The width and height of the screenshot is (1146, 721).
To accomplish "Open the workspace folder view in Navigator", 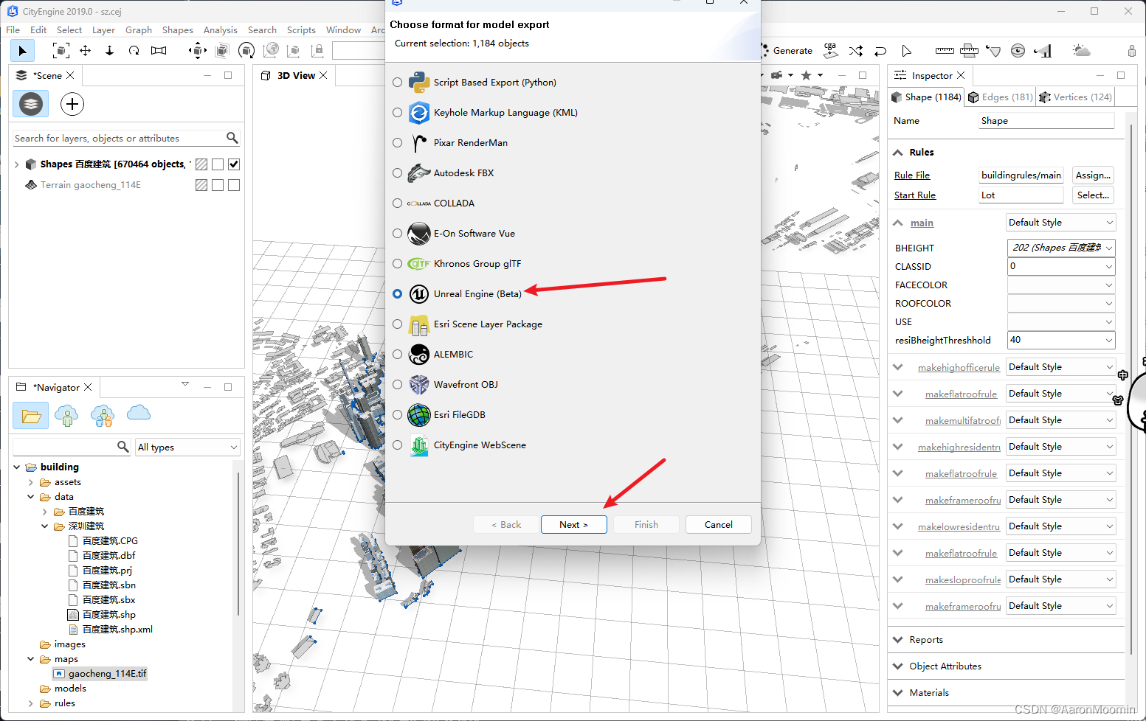I will click(31, 416).
